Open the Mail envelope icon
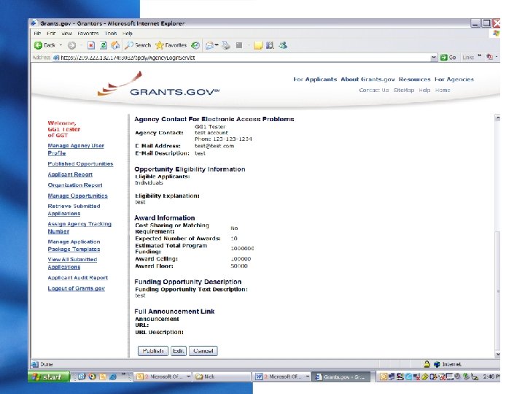The width and height of the screenshot is (525, 394). click(209, 45)
